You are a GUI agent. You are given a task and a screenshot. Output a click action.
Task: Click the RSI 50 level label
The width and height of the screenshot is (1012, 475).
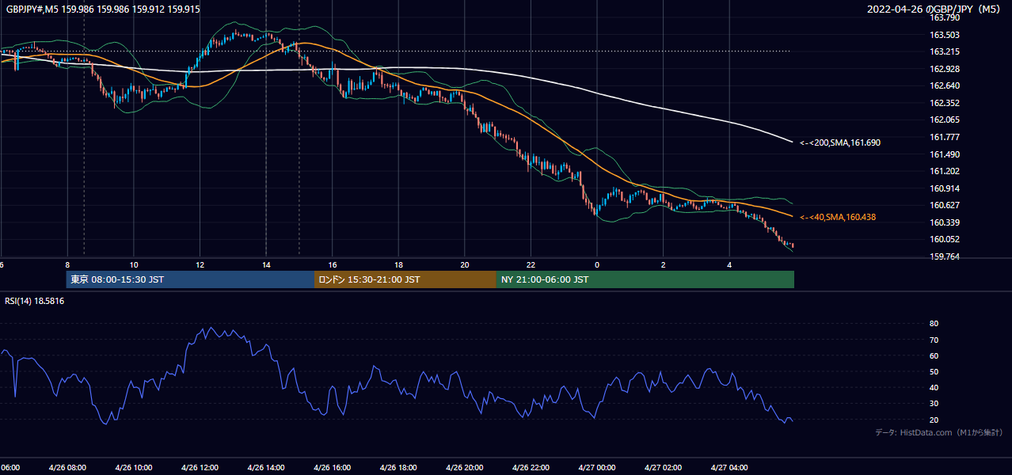pyautogui.click(x=934, y=371)
